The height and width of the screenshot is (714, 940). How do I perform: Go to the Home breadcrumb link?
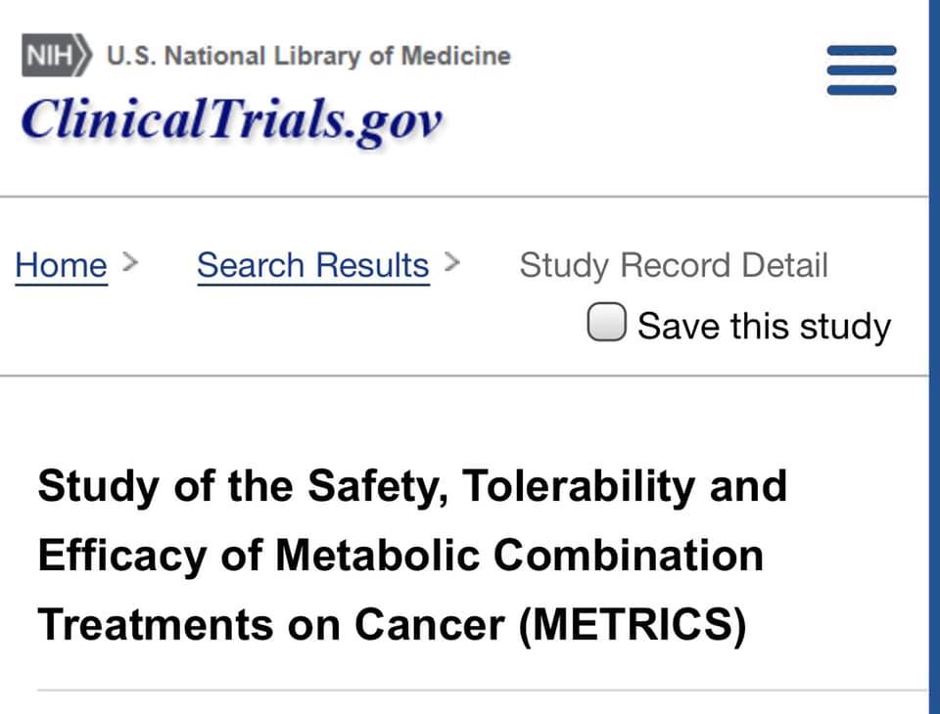[x=61, y=265]
